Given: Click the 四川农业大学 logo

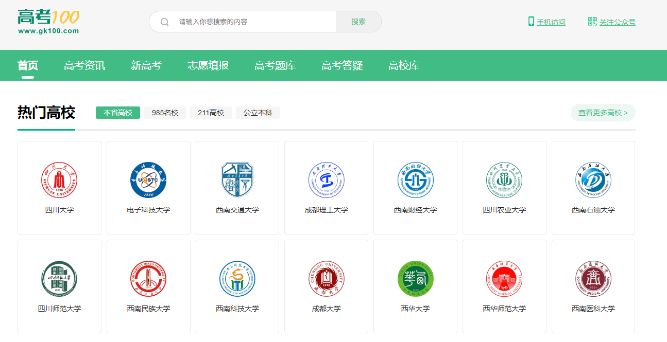Looking at the screenshot, I should (504, 179).
